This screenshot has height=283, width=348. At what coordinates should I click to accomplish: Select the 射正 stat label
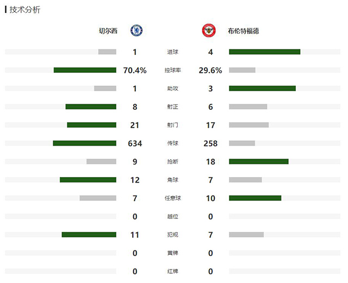(173, 107)
